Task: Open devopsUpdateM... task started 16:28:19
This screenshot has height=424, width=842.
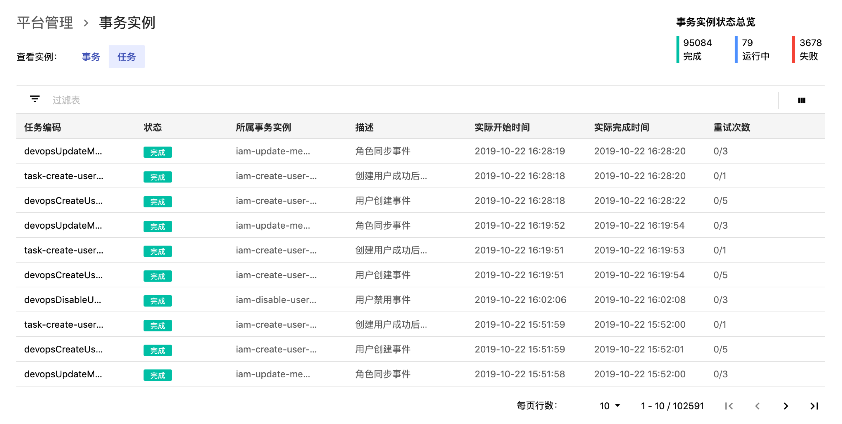Action: pos(63,151)
